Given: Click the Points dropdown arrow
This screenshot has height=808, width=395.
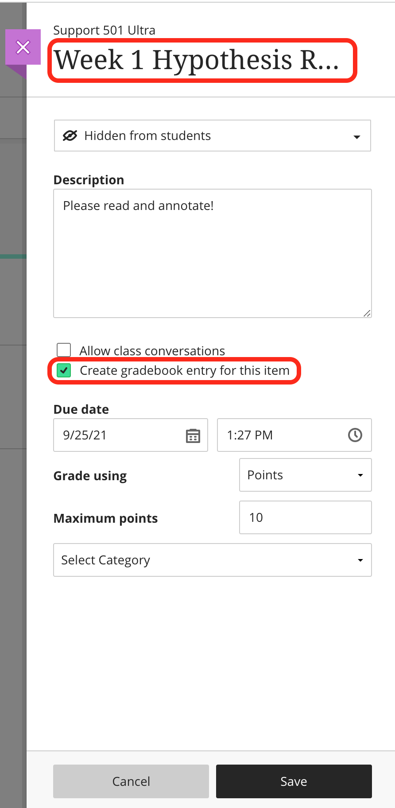Looking at the screenshot, I should (x=360, y=475).
